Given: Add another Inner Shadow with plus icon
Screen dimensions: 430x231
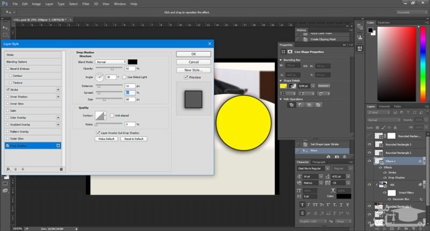Looking at the screenshot, I should (x=58, y=96).
